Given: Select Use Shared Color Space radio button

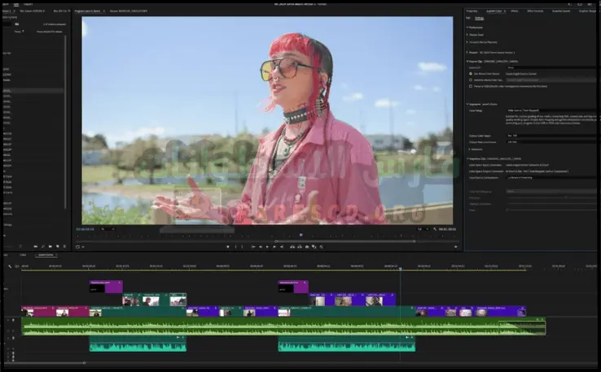Looking at the screenshot, I should 470,73.
